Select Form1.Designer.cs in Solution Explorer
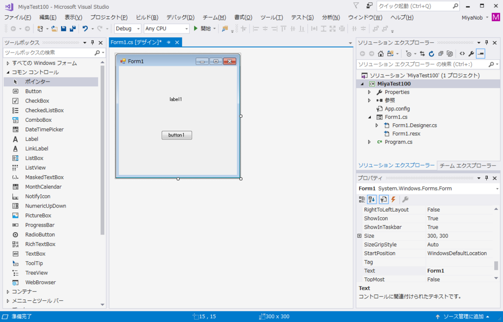 tap(415, 125)
